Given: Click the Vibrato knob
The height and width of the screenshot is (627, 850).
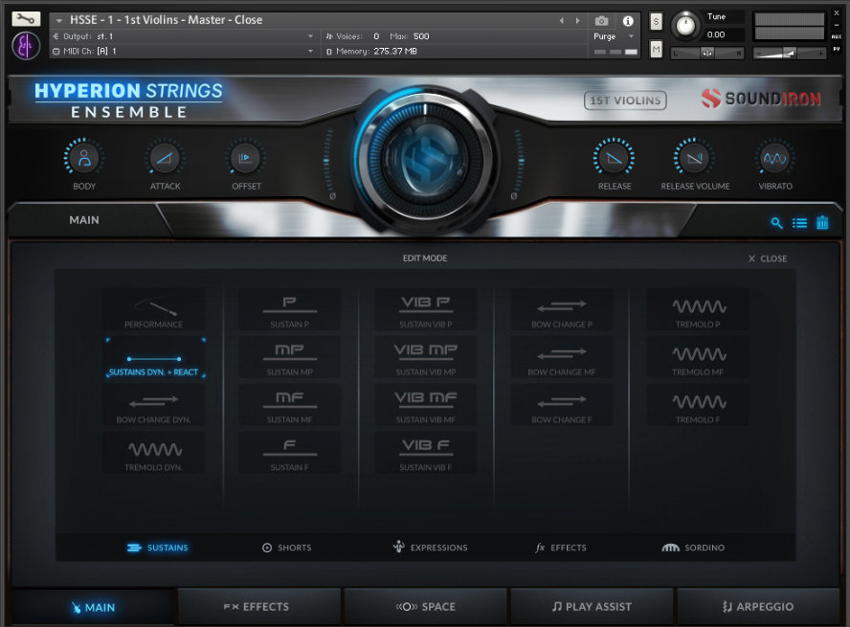Looking at the screenshot, I should point(774,158).
